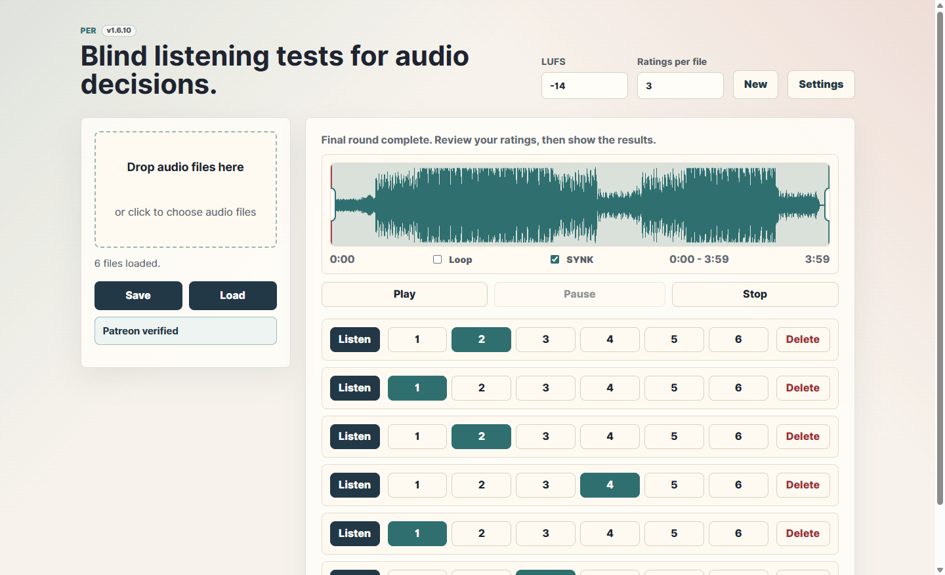The width and height of the screenshot is (945, 575).
Task: Open Settings
Action: click(x=821, y=85)
